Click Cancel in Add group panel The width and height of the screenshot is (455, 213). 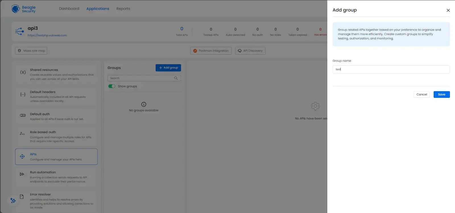coord(422,94)
